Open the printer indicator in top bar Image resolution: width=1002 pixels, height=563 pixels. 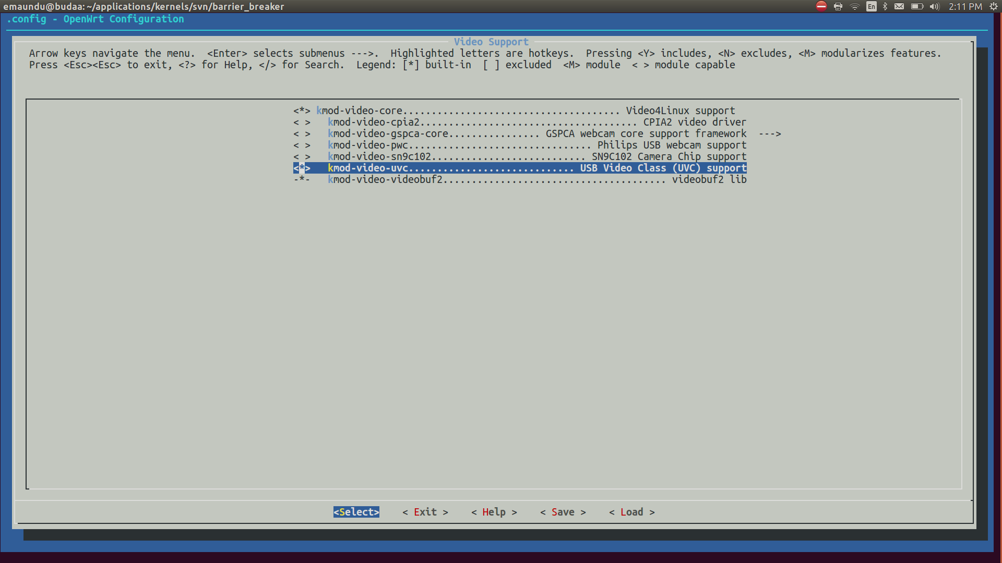[838, 6]
